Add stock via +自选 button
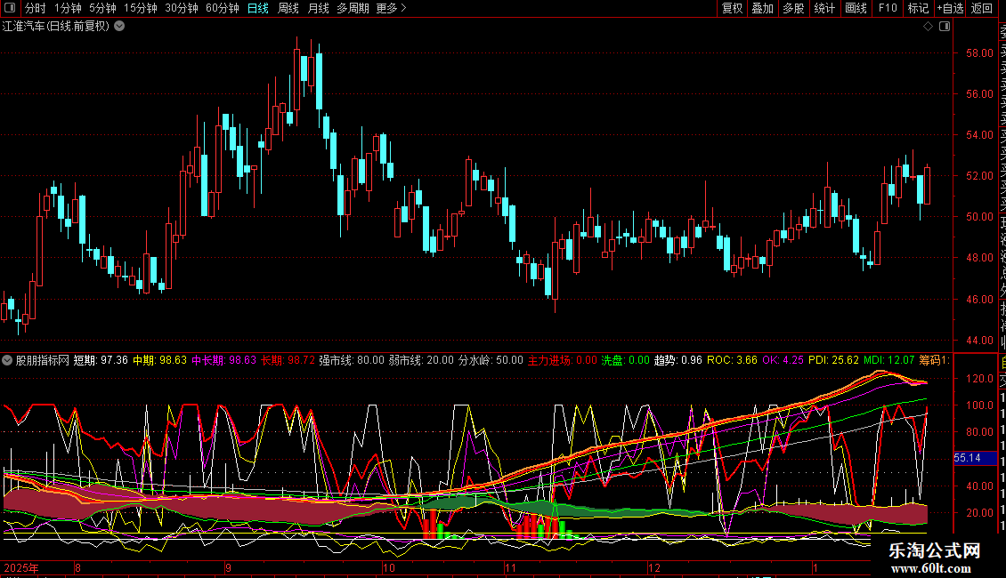Image resolution: width=1006 pixels, height=578 pixels. [x=950, y=8]
